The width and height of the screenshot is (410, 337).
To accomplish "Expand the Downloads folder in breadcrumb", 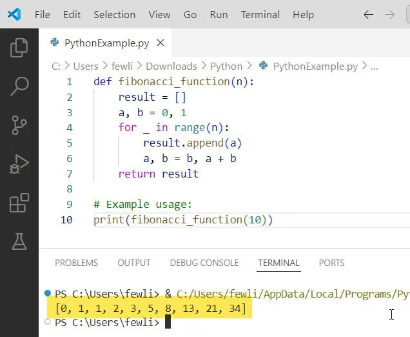I will tap(171, 66).
